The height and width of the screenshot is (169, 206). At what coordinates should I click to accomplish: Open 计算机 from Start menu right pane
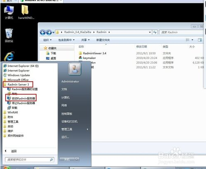[65, 98]
